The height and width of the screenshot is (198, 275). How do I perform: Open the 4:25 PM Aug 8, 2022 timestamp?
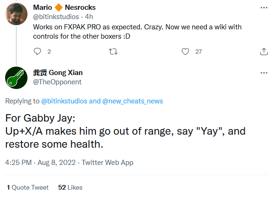click(x=40, y=163)
